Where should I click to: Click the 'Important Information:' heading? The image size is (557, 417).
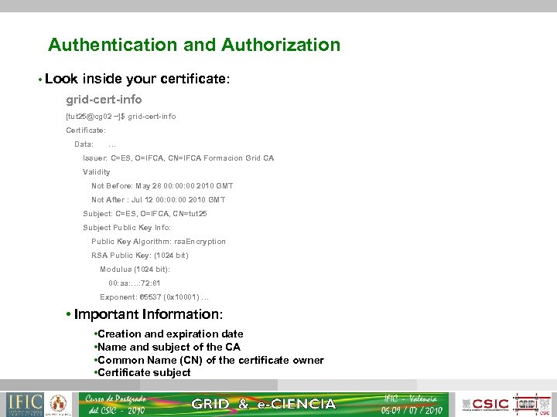click(149, 314)
